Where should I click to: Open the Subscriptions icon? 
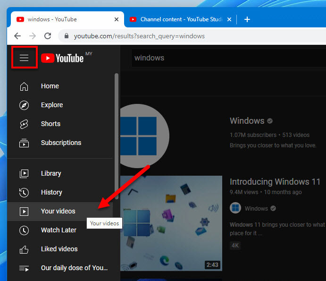point(24,143)
